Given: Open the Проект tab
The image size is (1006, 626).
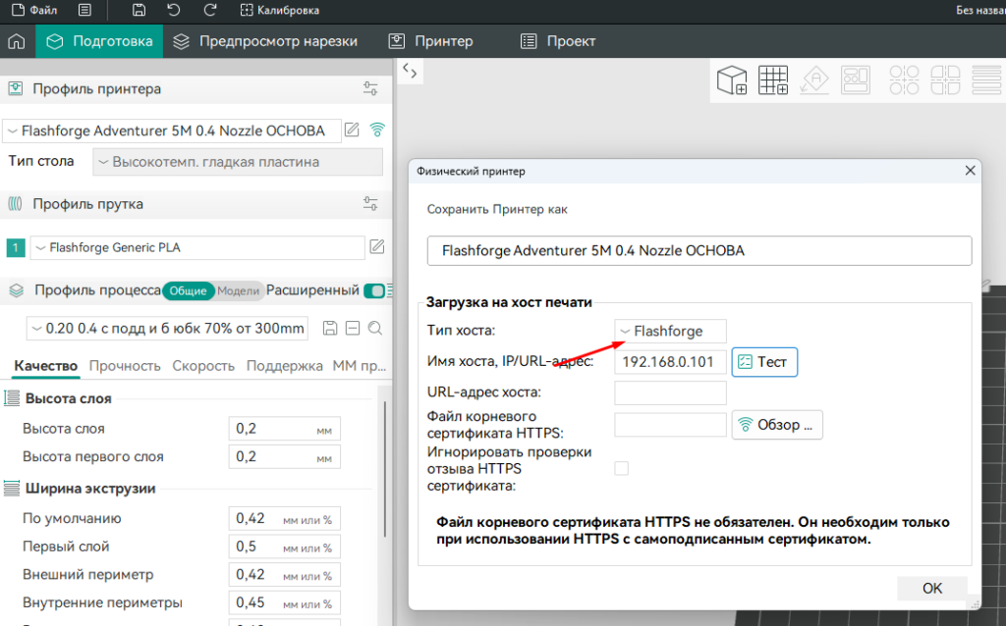Looking at the screenshot, I should tap(558, 41).
